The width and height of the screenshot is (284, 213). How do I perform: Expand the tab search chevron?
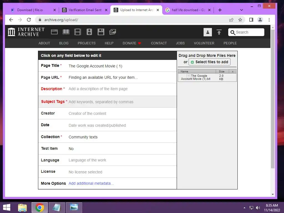242,10
